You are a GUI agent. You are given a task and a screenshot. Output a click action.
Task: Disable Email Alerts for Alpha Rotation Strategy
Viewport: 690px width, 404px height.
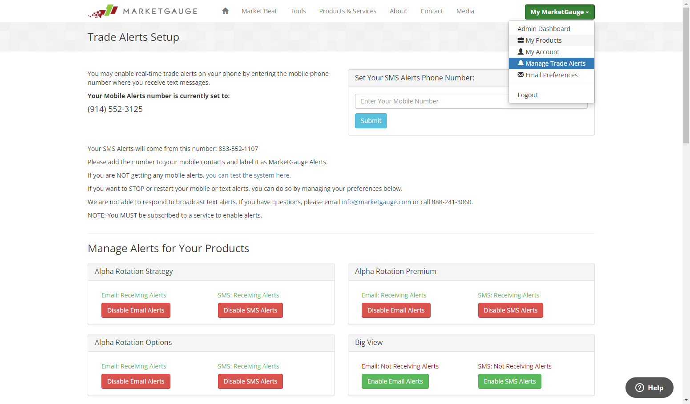(136, 310)
